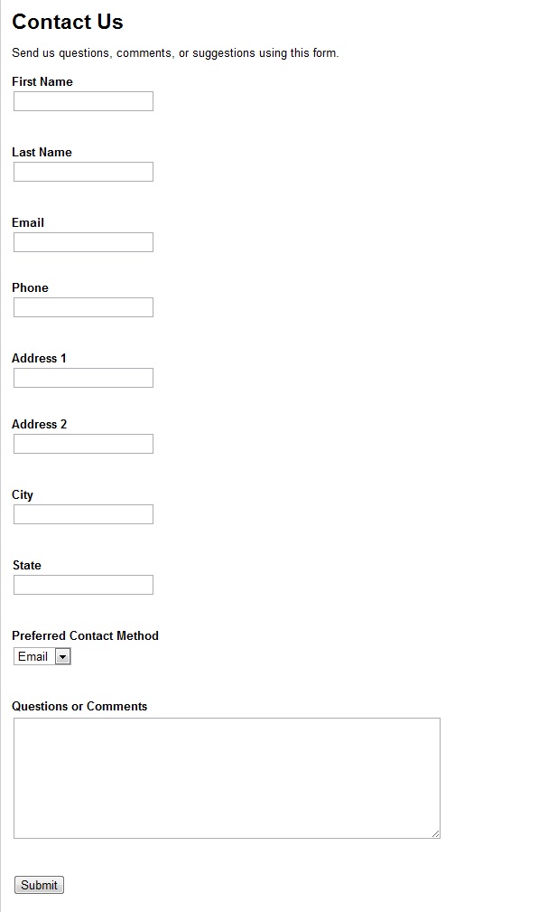This screenshot has width=557, height=912.
Task: Click the form instructions sentence
Action: pyautogui.click(x=175, y=52)
